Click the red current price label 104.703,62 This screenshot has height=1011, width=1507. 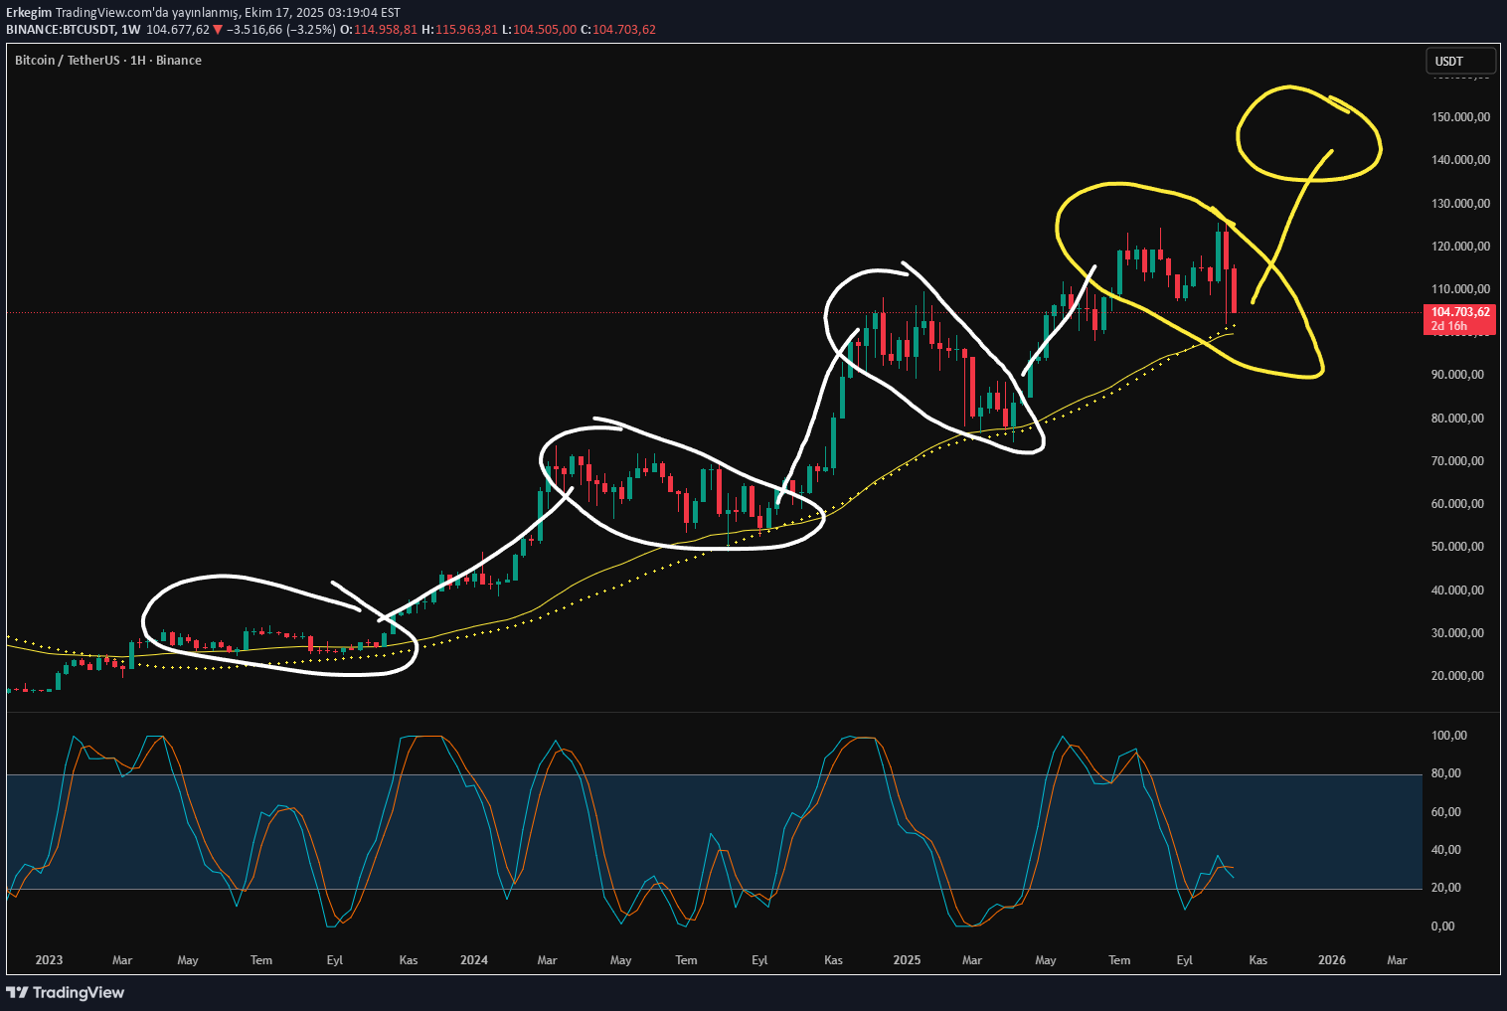[1459, 312]
